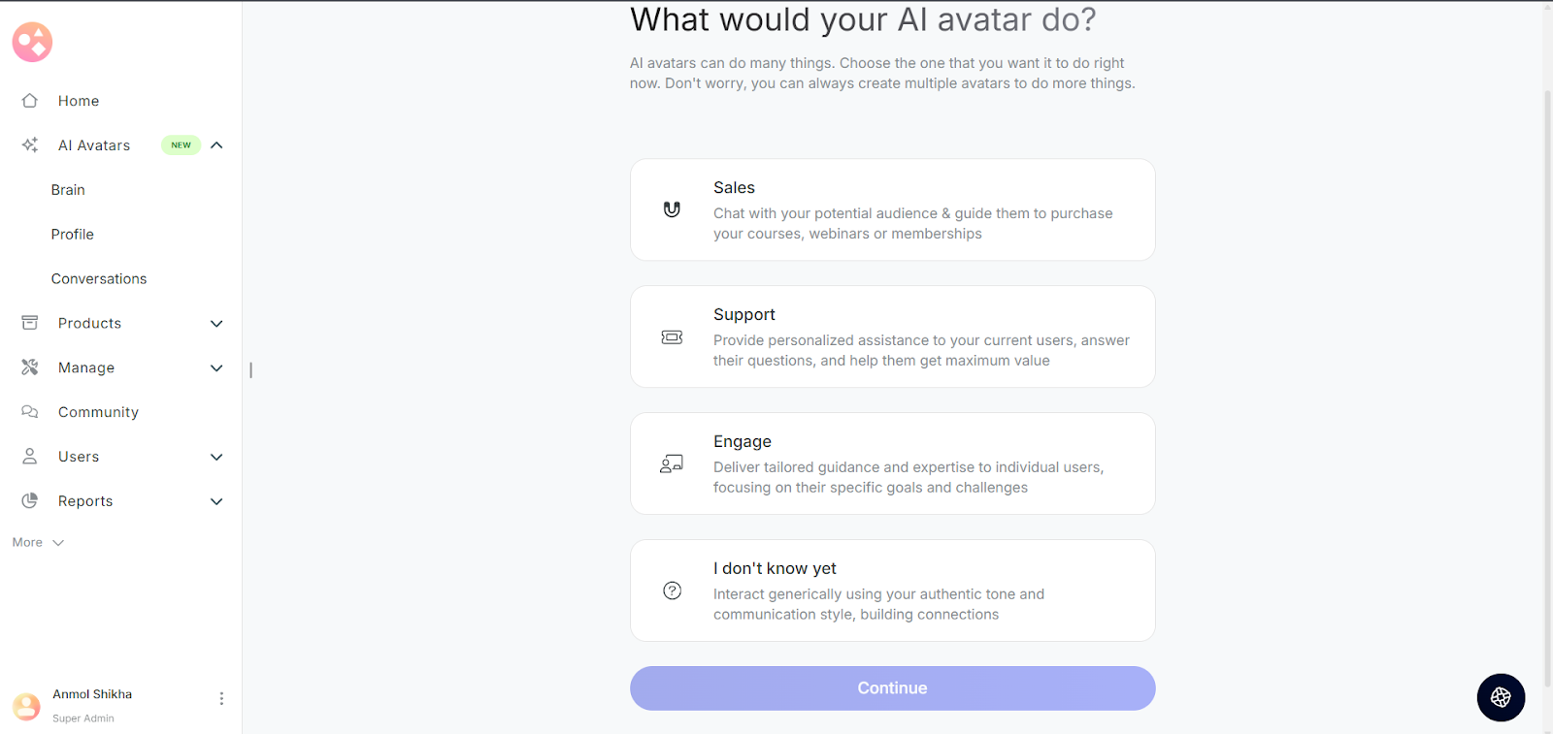Collapse the AI Avatars section chevron
Screen dimensions: 1553x734
coord(216,145)
